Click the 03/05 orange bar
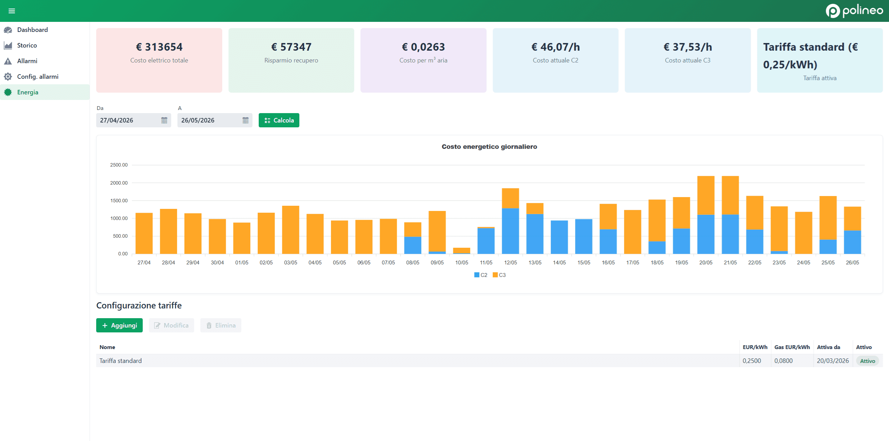The height and width of the screenshot is (441, 889). click(291, 230)
